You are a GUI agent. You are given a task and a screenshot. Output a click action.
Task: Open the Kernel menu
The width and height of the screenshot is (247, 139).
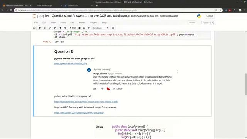[x=82, y=22]
